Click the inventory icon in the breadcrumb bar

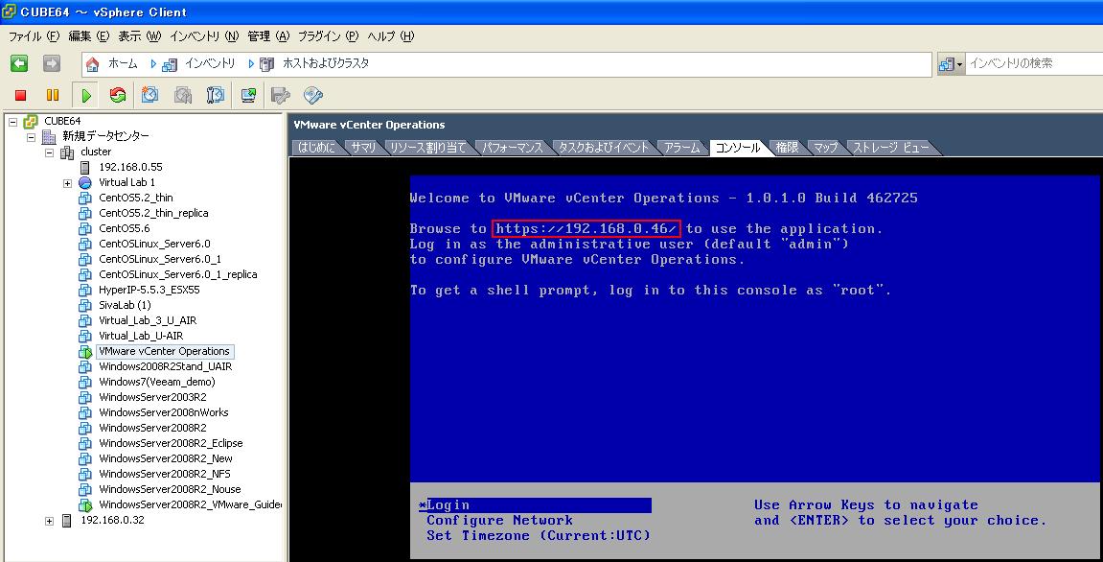point(169,64)
